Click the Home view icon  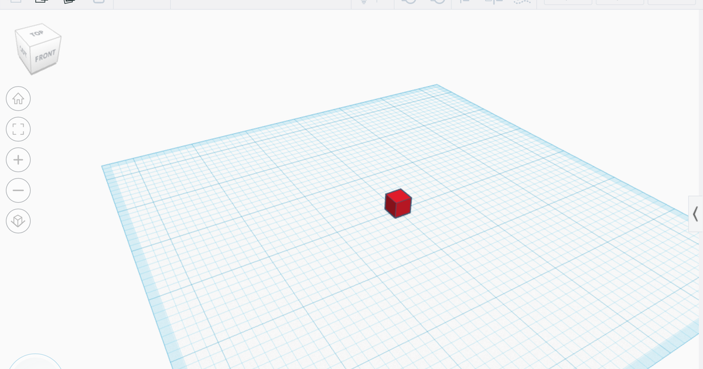point(18,98)
